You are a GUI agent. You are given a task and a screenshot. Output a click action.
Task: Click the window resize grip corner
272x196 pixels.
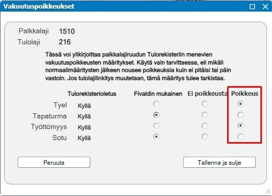(268, 191)
